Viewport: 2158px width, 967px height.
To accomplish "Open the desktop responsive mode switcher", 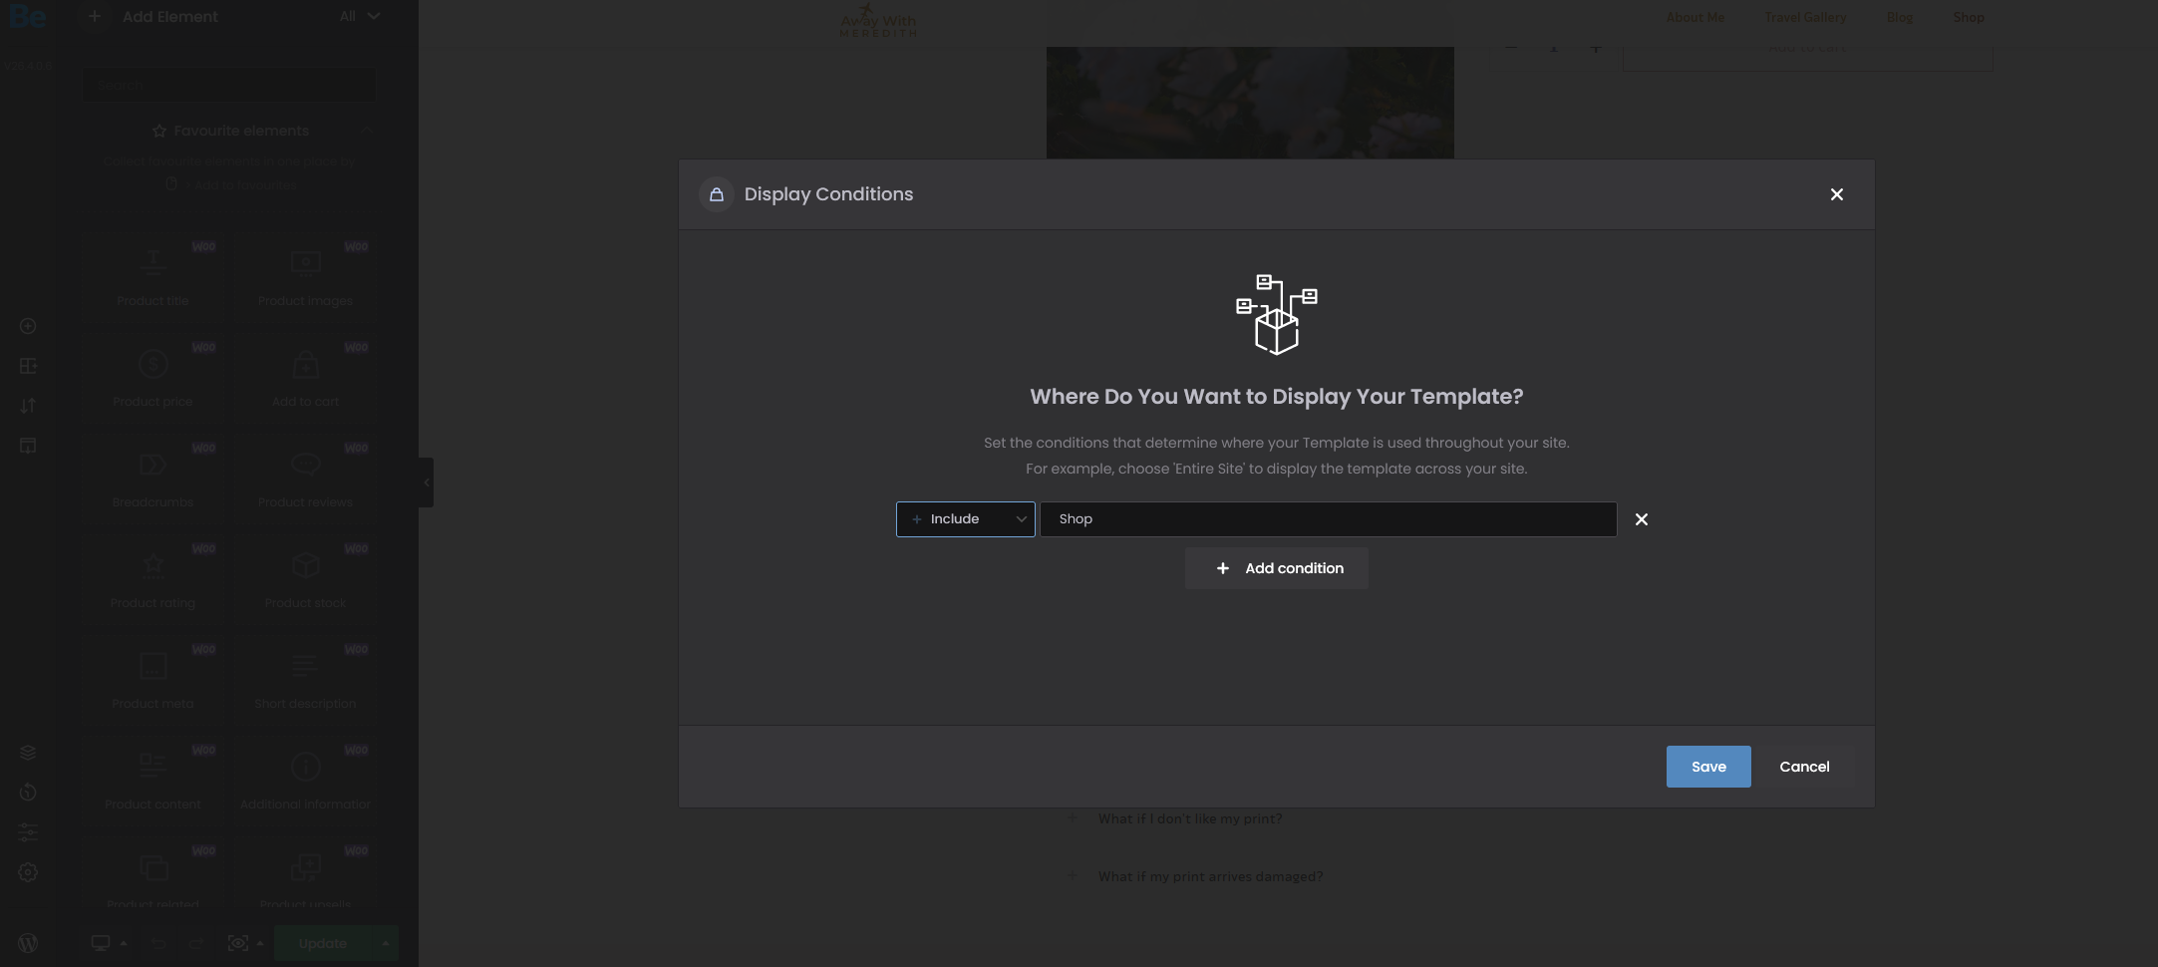I will [108, 943].
